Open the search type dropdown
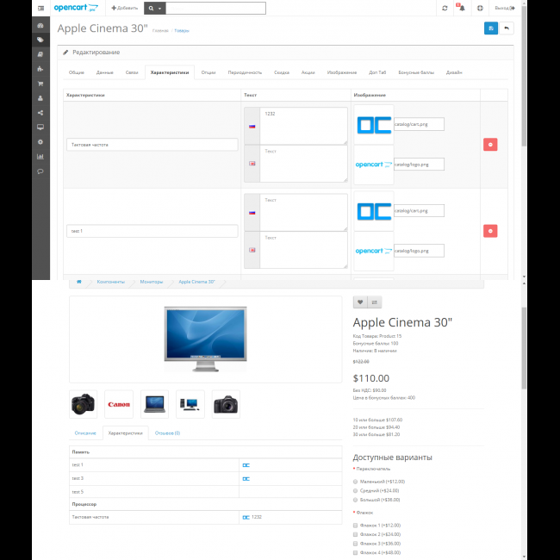The image size is (560, 560). (x=154, y=8)
